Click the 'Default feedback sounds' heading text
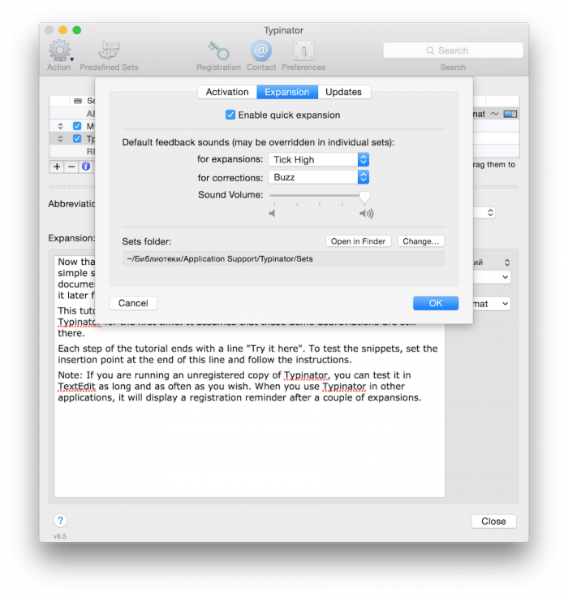568x598 pixels. (258, 142)
